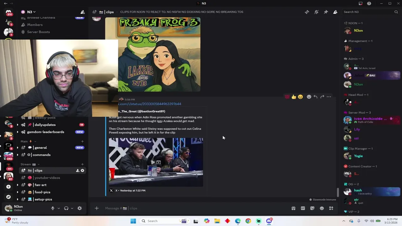Open the x.com status link
This screenshot has height=226, width=402.
[x=149, y=104]
